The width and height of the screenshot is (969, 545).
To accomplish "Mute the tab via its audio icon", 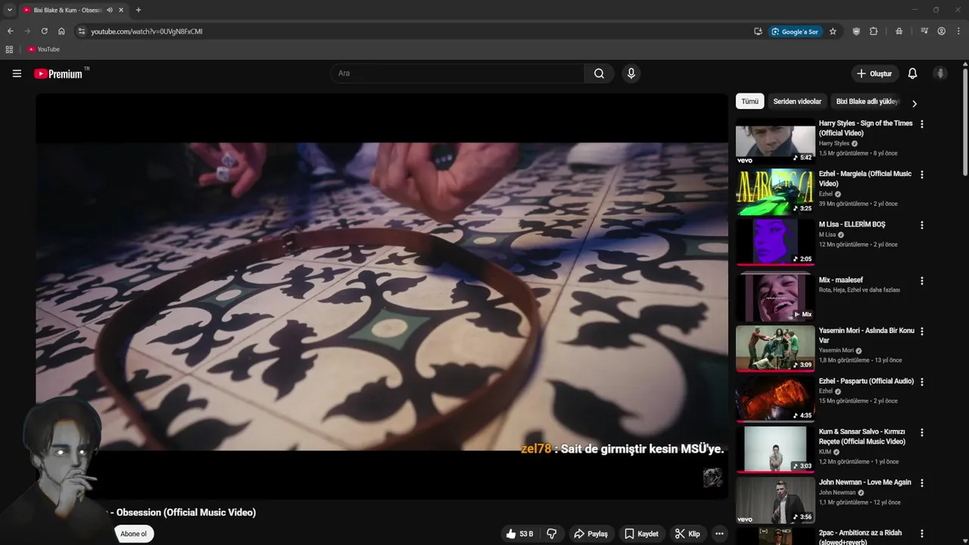I will [x=110, y=10].
